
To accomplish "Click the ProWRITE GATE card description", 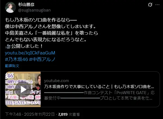I will (x=99, y=95).
